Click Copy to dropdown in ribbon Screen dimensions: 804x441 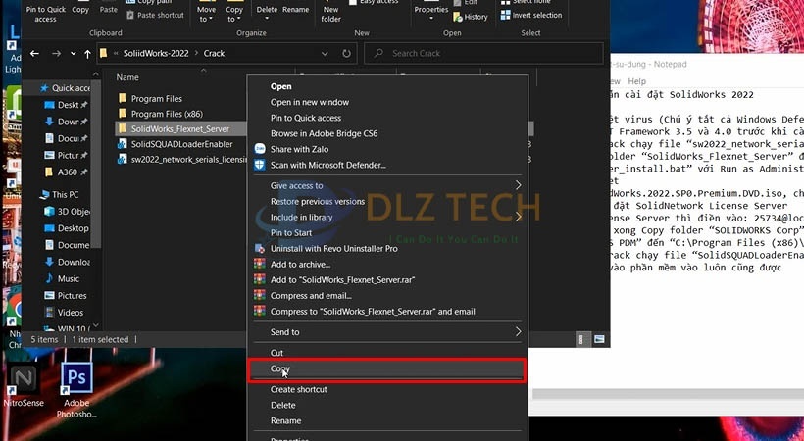(234, 14)
